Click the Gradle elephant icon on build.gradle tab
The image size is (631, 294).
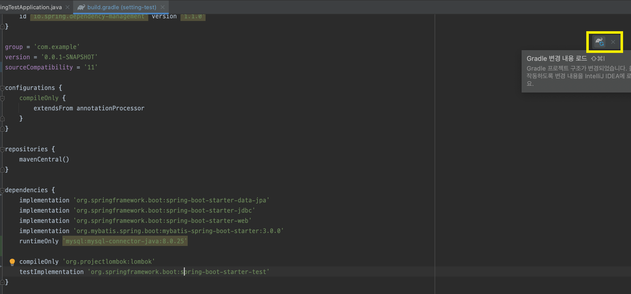pyautogui.click(x=81, y=7)
